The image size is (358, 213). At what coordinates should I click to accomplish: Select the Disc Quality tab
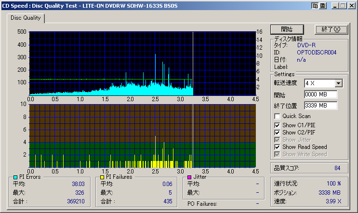click(26, 18)
